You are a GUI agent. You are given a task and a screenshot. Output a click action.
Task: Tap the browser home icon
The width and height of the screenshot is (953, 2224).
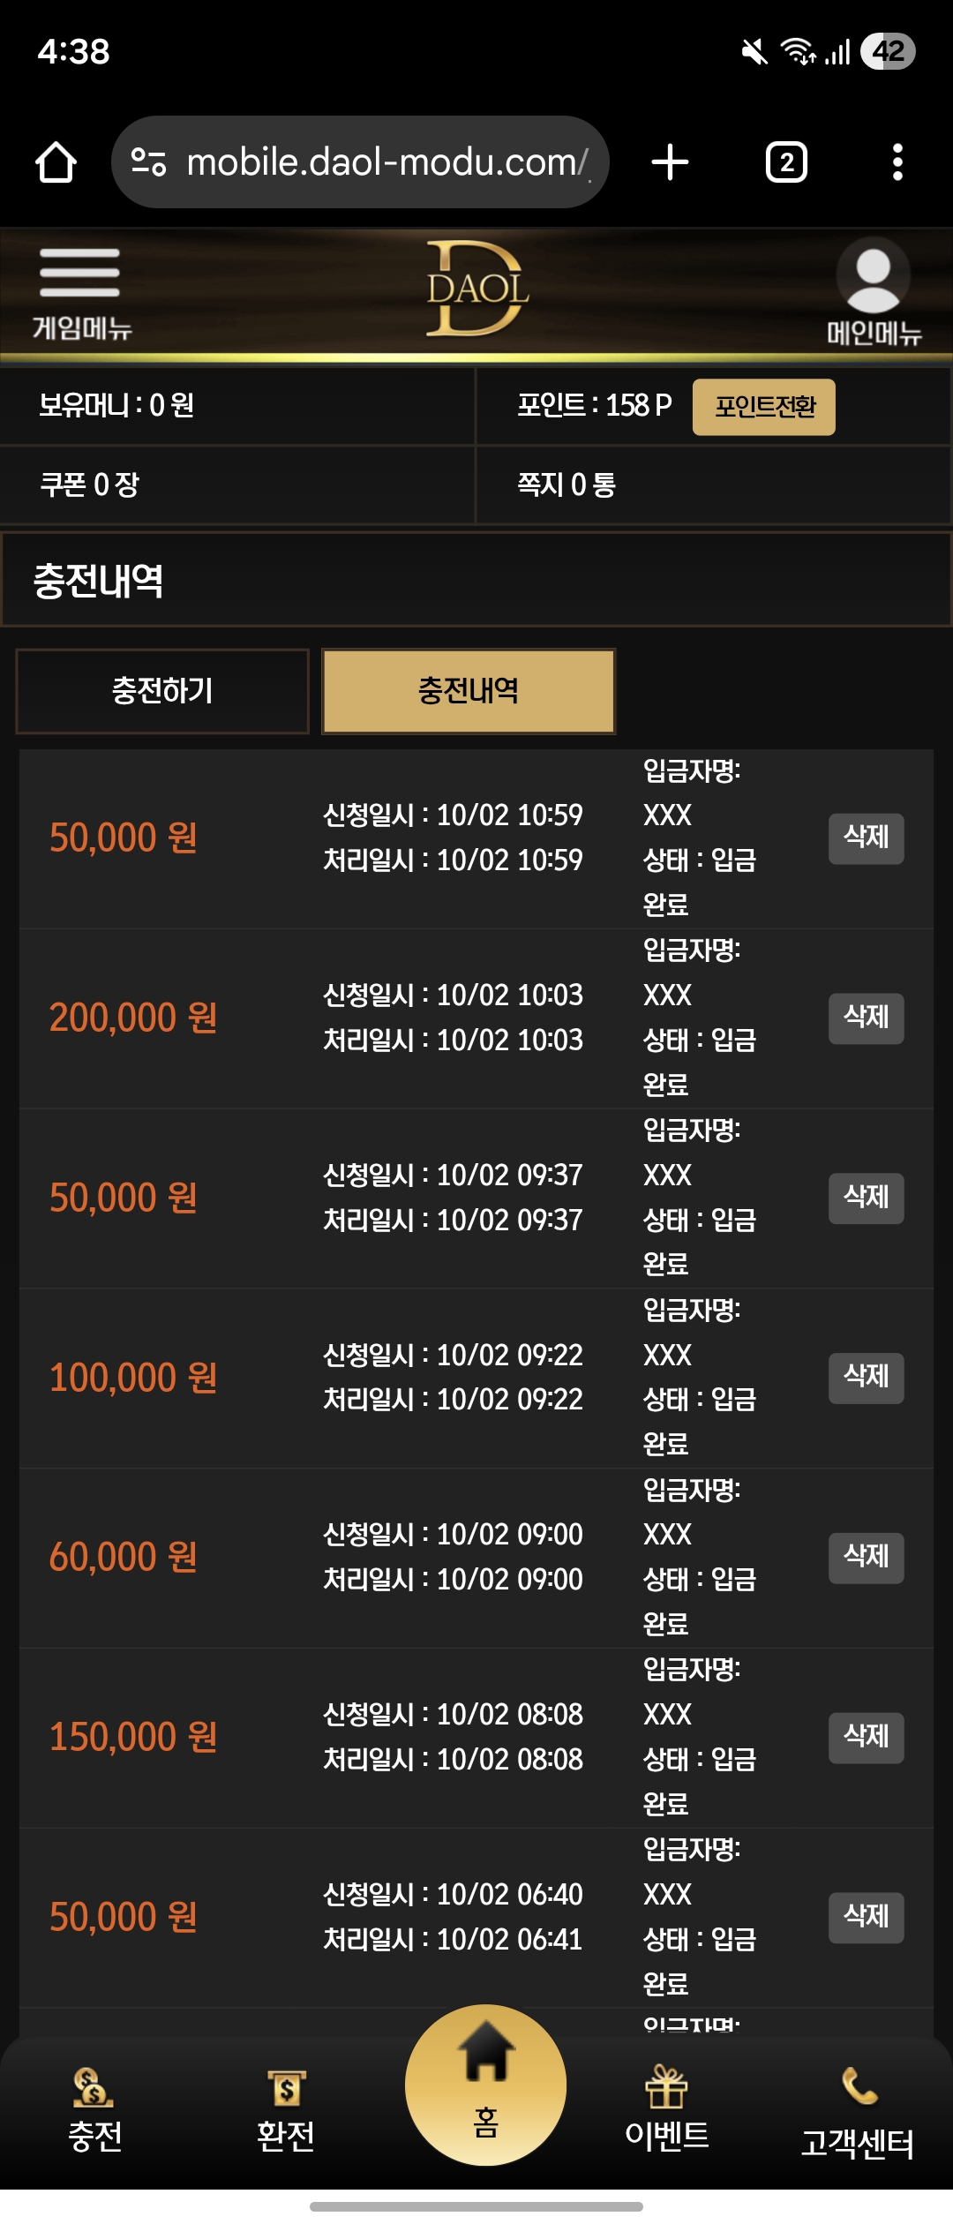coord(56,162)
